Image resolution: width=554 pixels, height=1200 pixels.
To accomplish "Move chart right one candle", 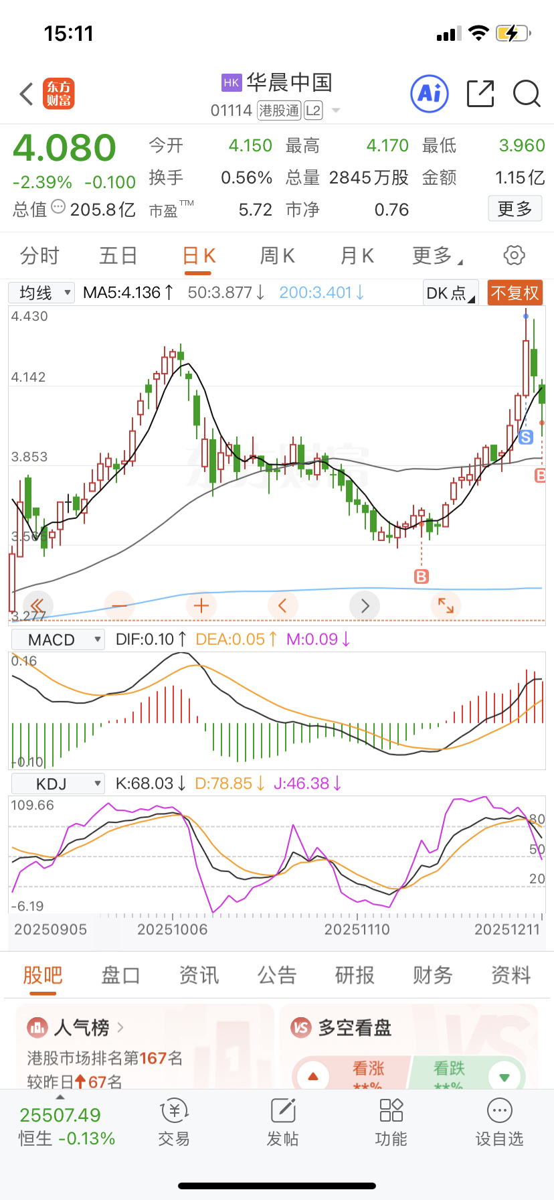I will point(365,606).
